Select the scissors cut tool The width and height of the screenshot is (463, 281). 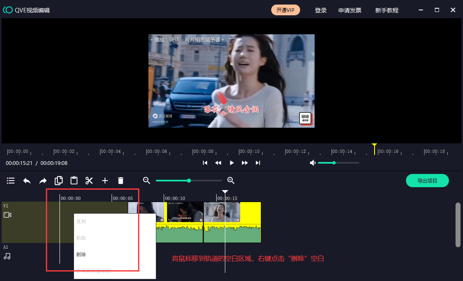coord(89,181)
